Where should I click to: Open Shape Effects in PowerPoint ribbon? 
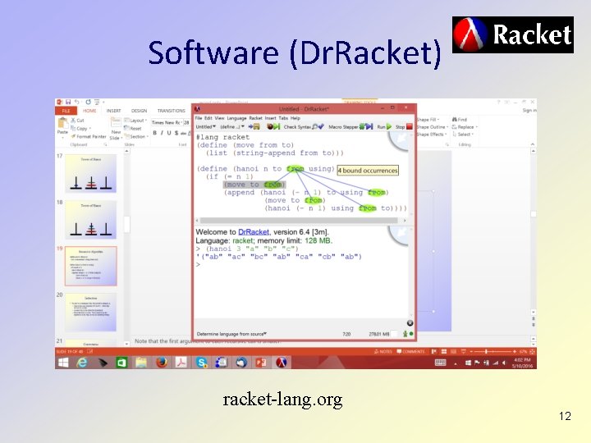click(432, 134)
